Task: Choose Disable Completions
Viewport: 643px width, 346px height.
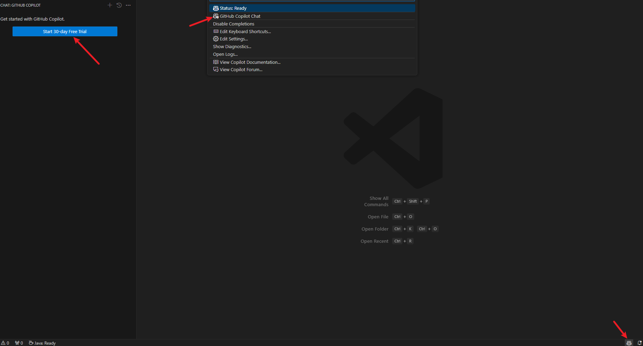Action: coord(312,24)
